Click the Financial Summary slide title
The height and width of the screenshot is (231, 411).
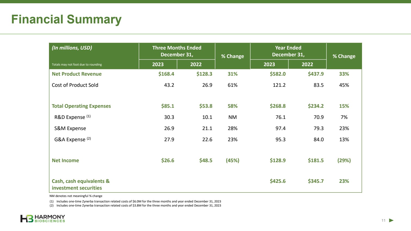(66, 19)
